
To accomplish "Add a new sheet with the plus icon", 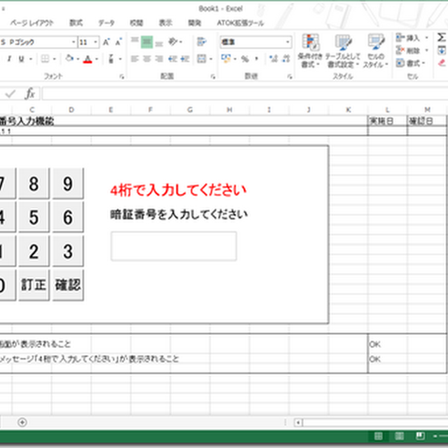I will (22, 422).
